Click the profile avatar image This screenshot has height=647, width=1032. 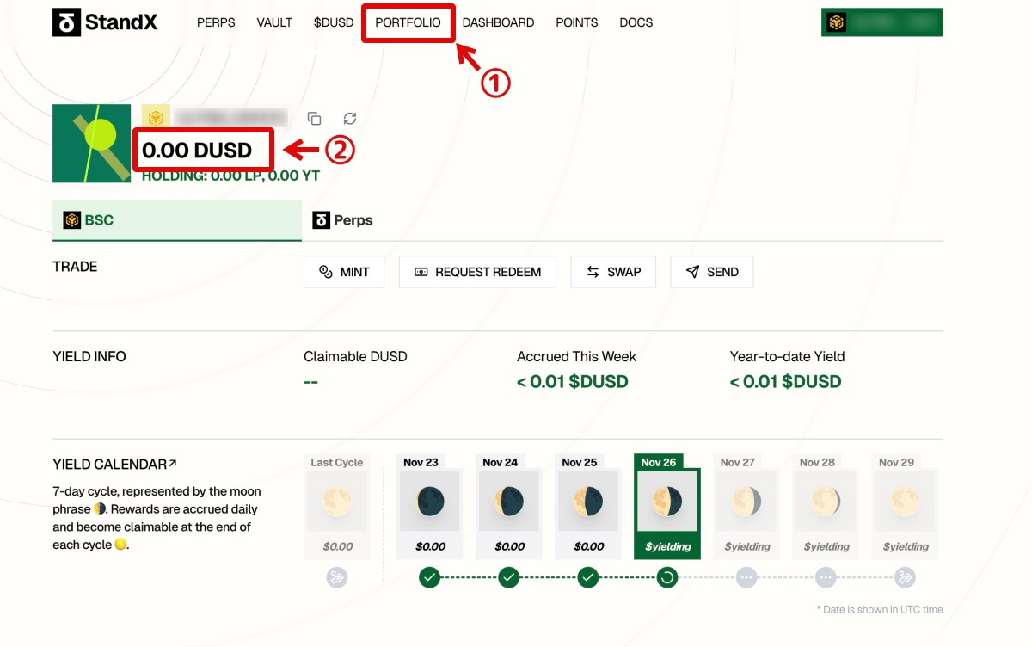click(x=91, y=144)
